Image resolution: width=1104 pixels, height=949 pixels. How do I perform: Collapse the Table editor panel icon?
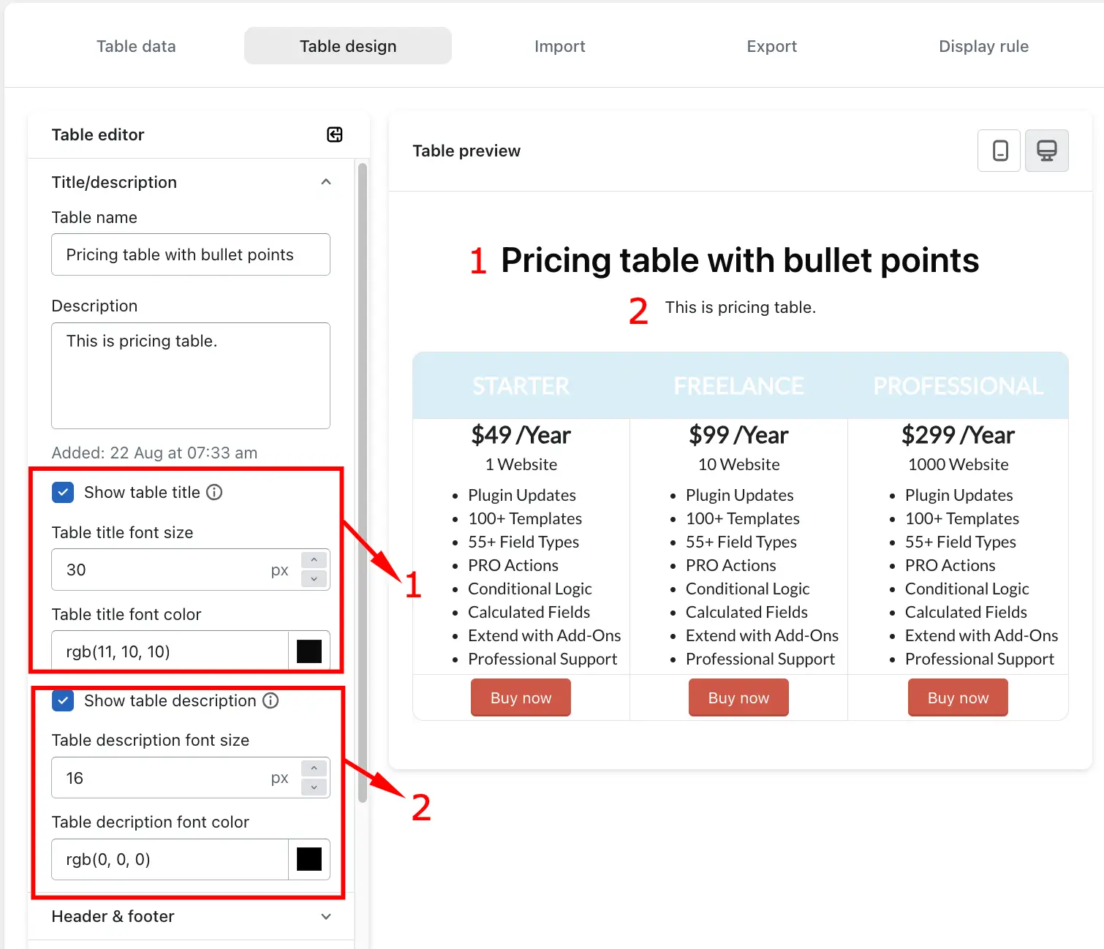pyautogui.click(x=334, y=135)
